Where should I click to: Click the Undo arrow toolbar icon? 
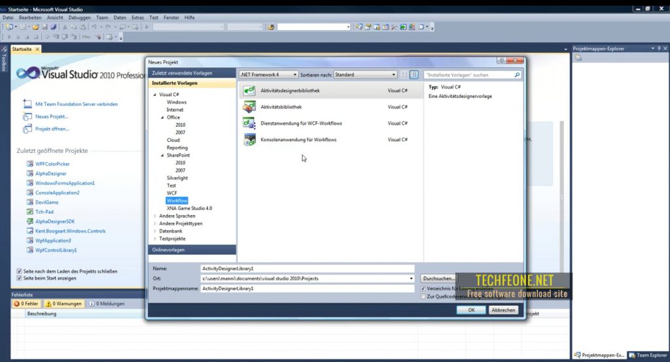94,27
